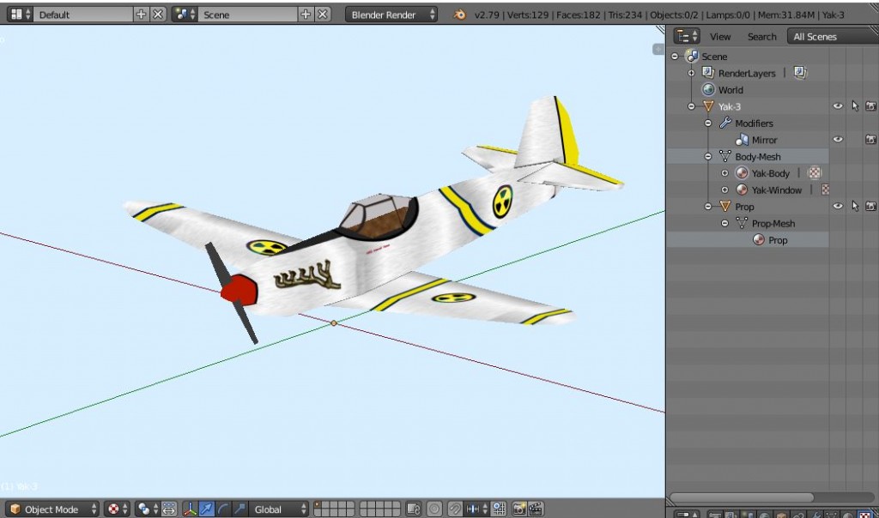Click the proportional editing circle icon
Screen dimensions: 879x518
(436, 507)
